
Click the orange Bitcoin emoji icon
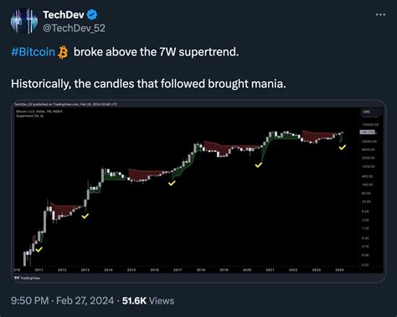pos(63,52)
